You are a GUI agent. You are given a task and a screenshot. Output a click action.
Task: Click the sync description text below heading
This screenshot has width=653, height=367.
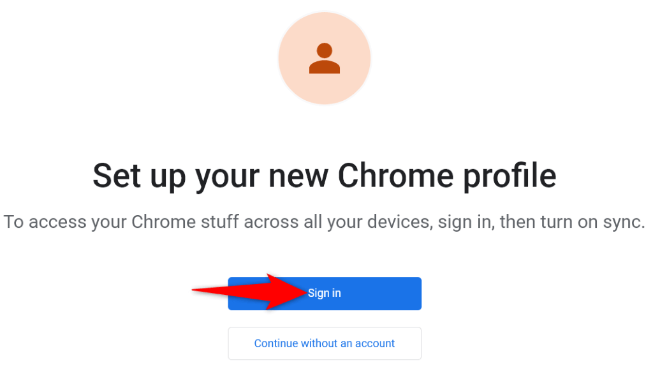325,222
